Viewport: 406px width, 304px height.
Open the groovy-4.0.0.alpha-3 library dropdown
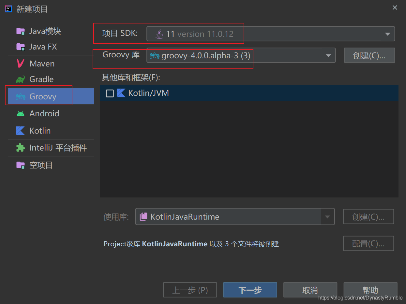(x=328, y=55)
